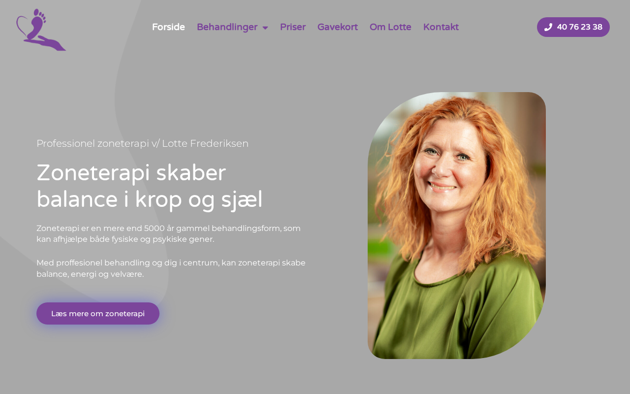Open the Om Lotte page

[x=390, y=27]
